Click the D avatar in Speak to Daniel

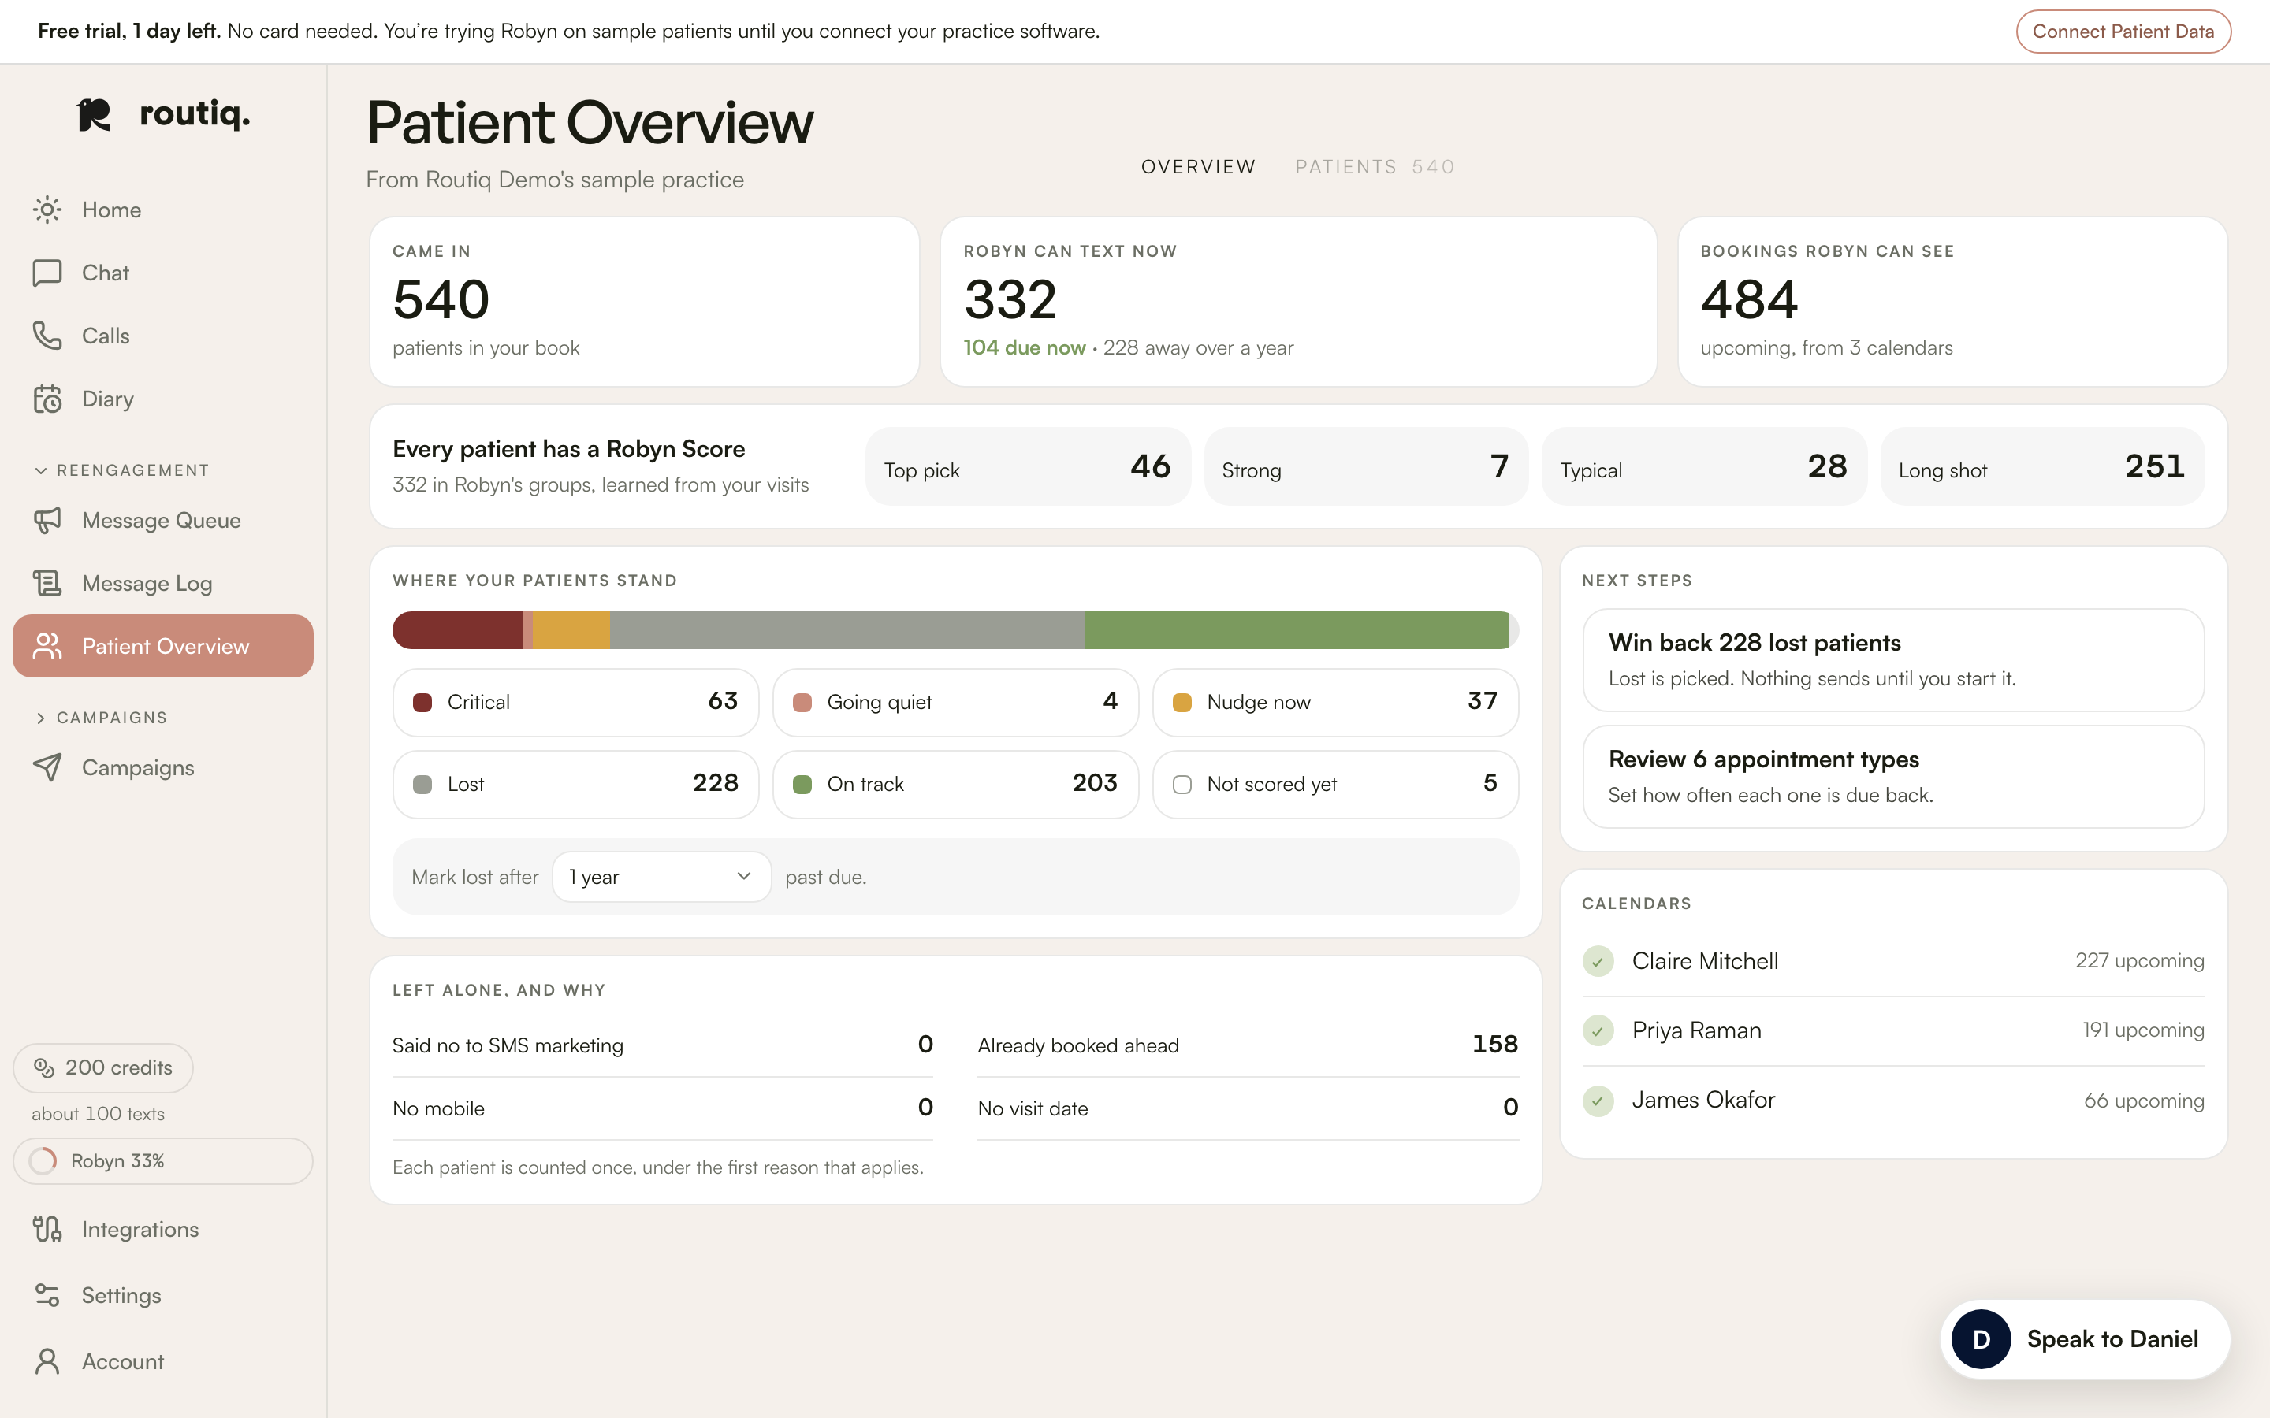click(1981, 1339)
